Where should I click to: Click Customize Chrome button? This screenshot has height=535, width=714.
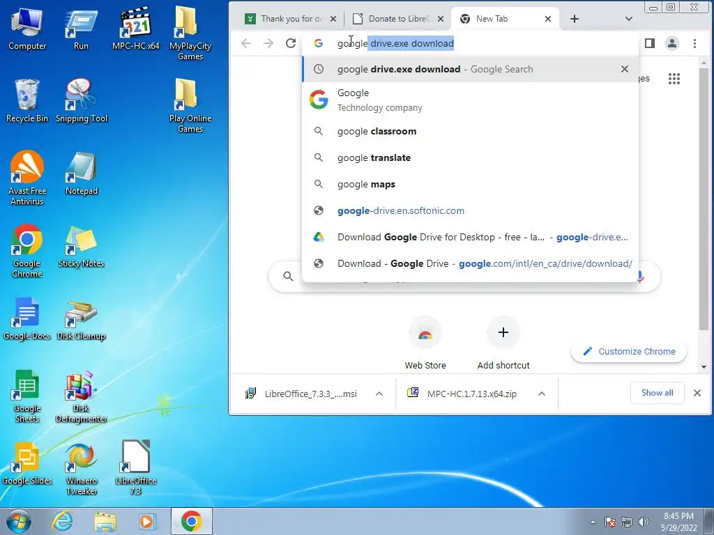pos(629,351)
